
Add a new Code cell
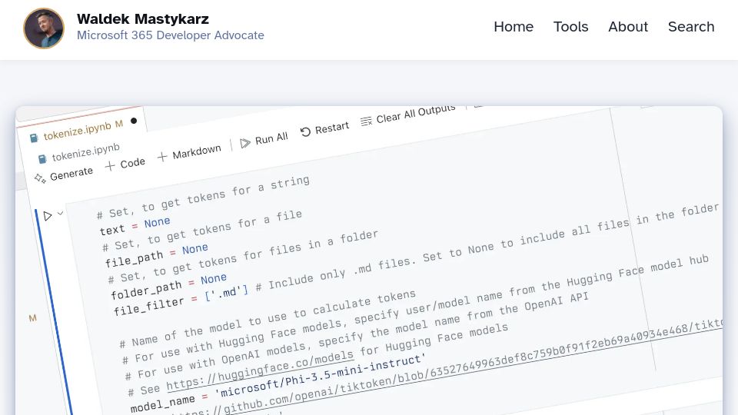(125, 164)
